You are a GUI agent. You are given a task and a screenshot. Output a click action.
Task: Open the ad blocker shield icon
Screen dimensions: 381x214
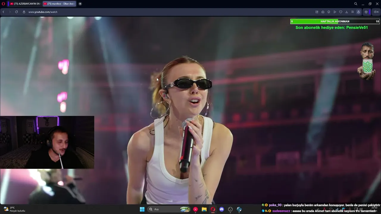[329, 12]
